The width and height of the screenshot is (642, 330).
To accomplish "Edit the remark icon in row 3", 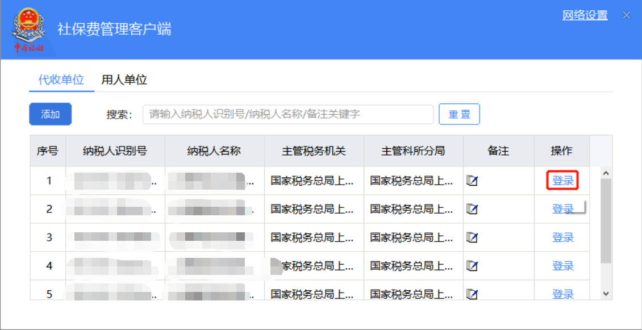I will (472, 237).
